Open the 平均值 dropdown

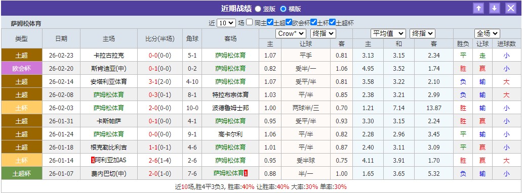(x=388, y=33)
